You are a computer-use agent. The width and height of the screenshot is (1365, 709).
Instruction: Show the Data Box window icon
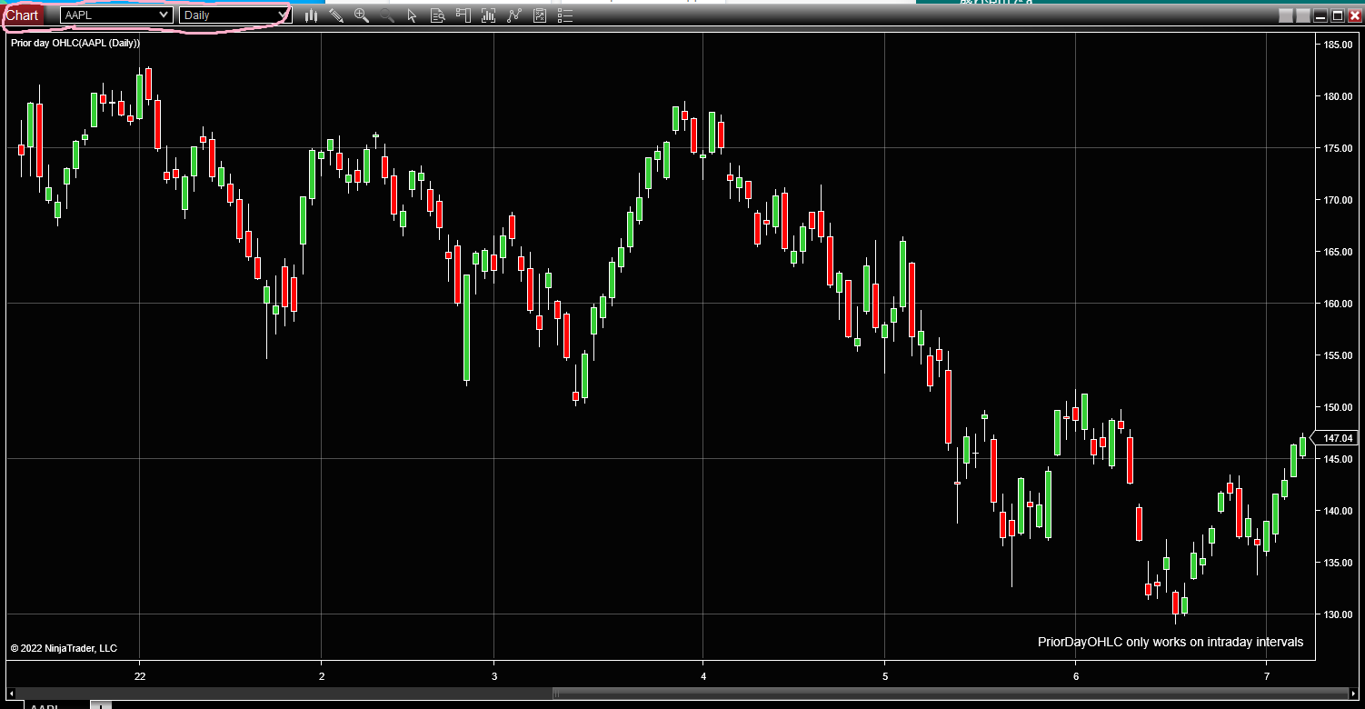click(437, 15)
